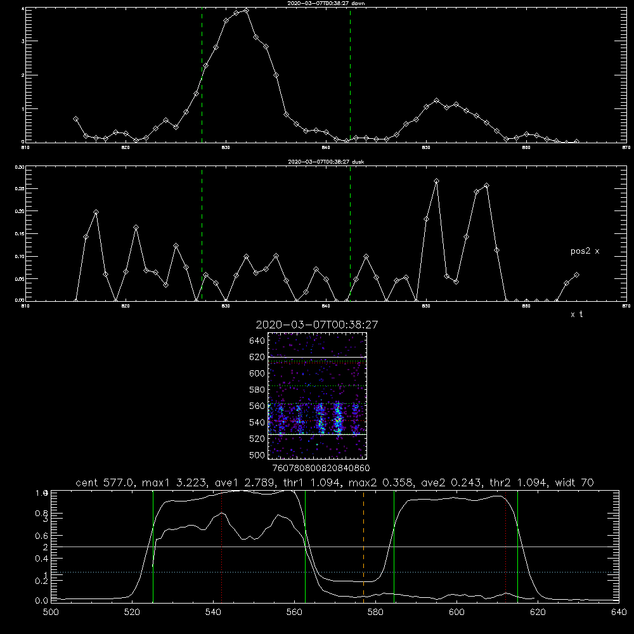Select 'thr2 1.094' in the stats line
The height and width of the screenshot is (634, 634).
coord(519,482)
